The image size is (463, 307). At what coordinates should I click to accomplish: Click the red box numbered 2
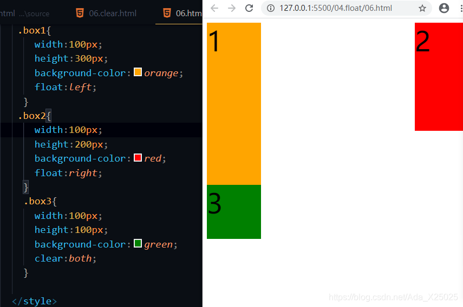pyautogui.click(x=439, y=77)
